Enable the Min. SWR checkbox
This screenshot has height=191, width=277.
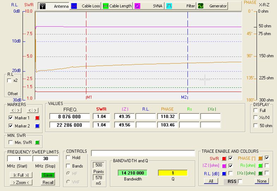tap(11, 142)
